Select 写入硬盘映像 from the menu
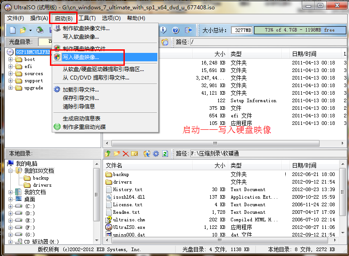Screen dimensions: 349x256 click(x=81, y=57)
